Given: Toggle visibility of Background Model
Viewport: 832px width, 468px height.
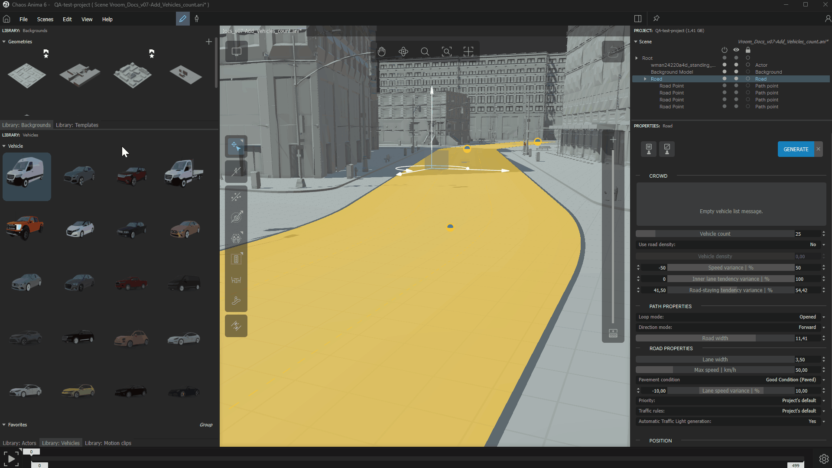Looking at the screenshot, I should click(x=736, y=72).
